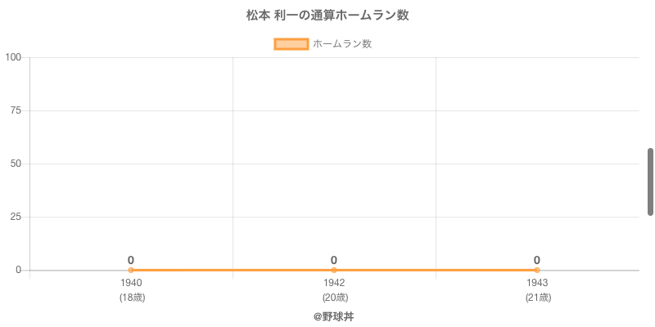Click the (20歳) age label
Screen dimensions: 655x327
pos(334,298)
